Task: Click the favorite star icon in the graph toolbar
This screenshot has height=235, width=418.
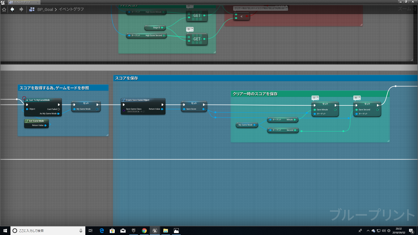Action: [x=4, y=9]
